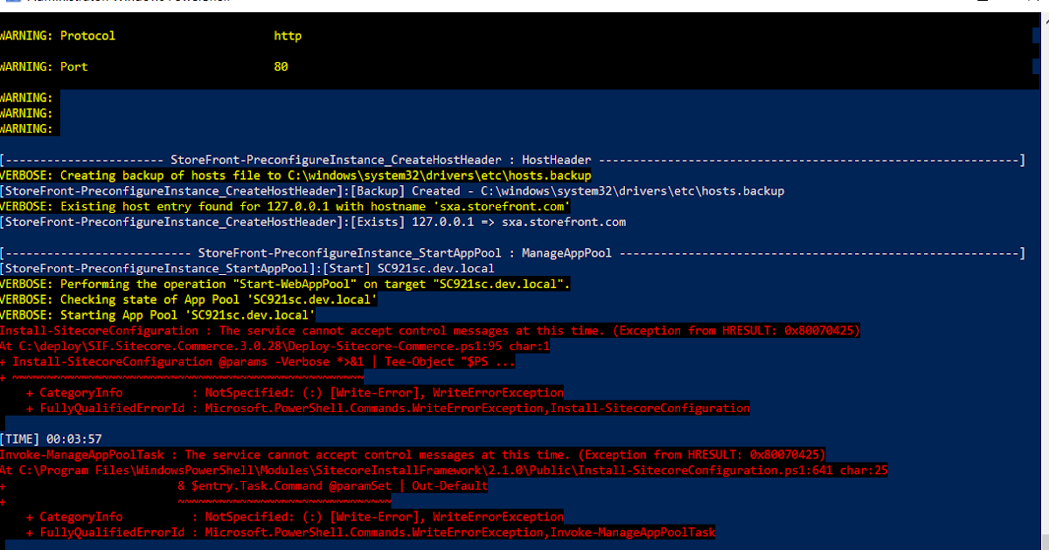The image size is (1049, 550).
Task: Click the 'Invoke-ManageAppPoolTask : The service cannot accept' error
Action: 413,455
